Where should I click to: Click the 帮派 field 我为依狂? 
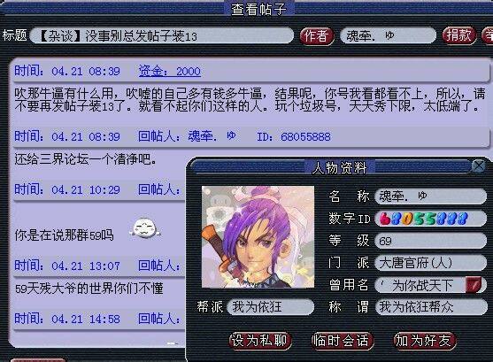point(270,306)
